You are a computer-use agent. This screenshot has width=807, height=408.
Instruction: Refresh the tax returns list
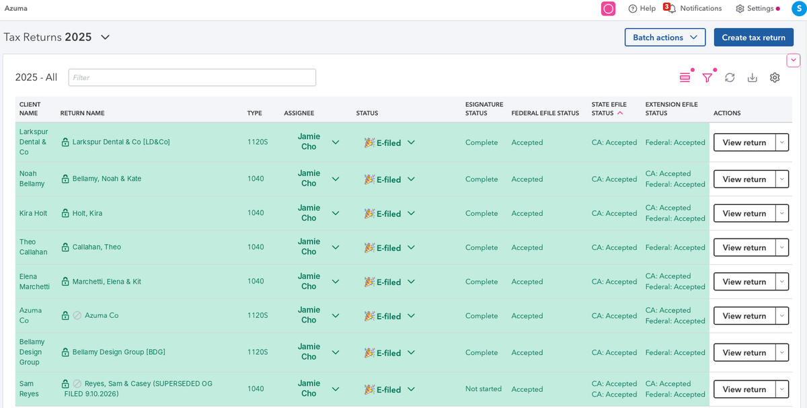(x=730, y=77)
